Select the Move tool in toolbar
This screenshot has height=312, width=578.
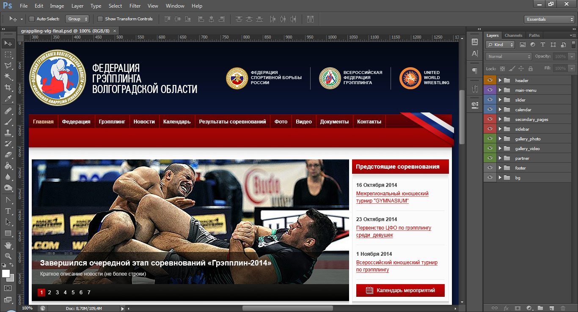point(8,43)
